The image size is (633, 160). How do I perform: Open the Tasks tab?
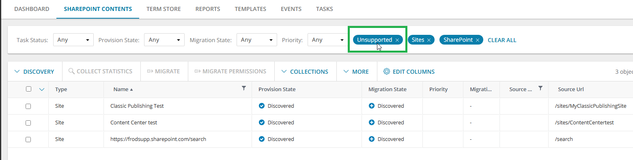tap(325, 9)
